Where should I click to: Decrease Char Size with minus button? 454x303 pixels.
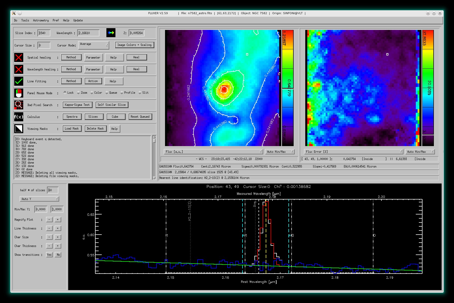(49, 237)
